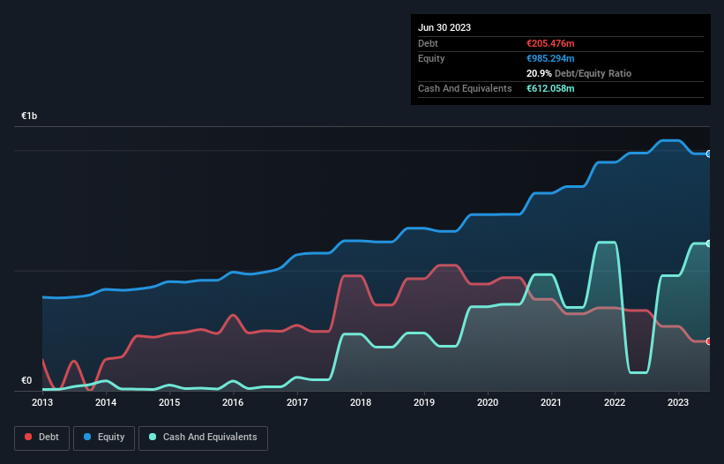Click the 20.9% Debt/Equity Ratio text
724x464 pixels.
click(579, 73)
